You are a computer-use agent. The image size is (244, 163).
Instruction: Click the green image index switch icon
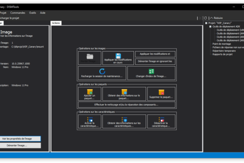click(x=151, y=71)
